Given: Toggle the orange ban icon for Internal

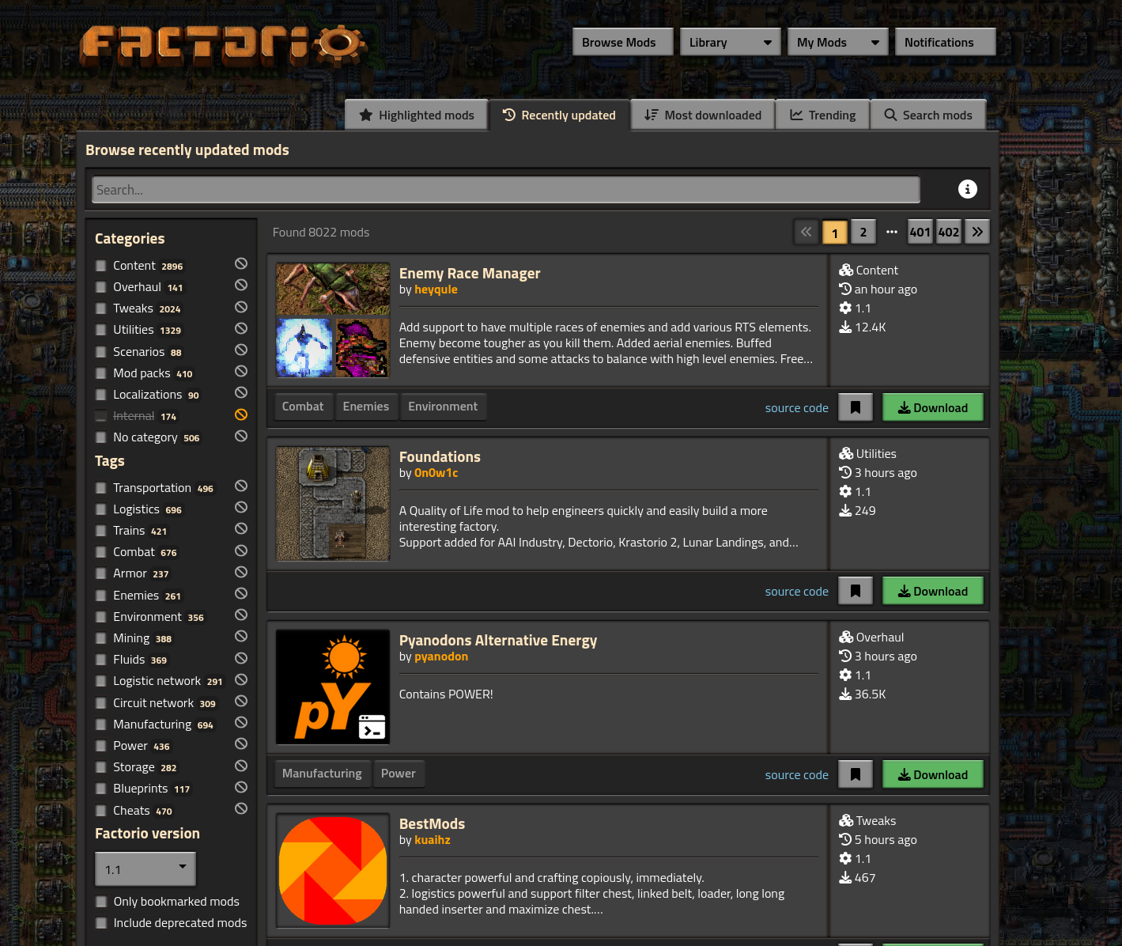Looking at the screenshot, I should pyautogui.click(x=241, y=414).
